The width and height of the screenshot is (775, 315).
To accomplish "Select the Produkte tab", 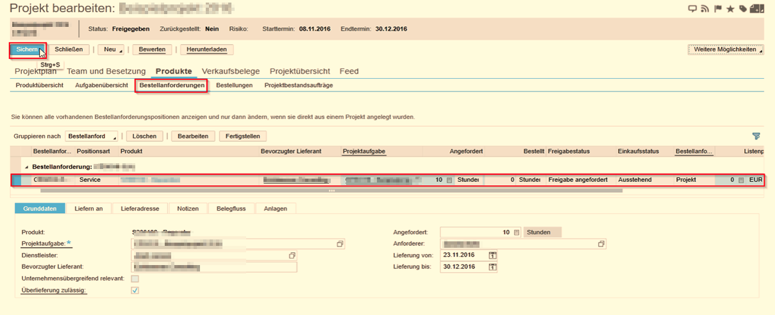I will point(173,71).
